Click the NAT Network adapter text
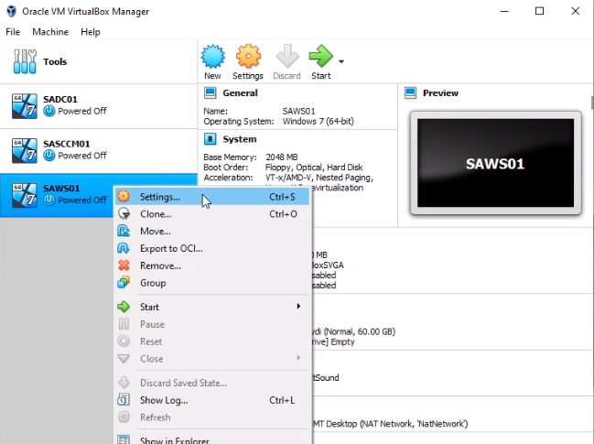The height and width of the screenshot is (444, 594). (x=390, y=424)
